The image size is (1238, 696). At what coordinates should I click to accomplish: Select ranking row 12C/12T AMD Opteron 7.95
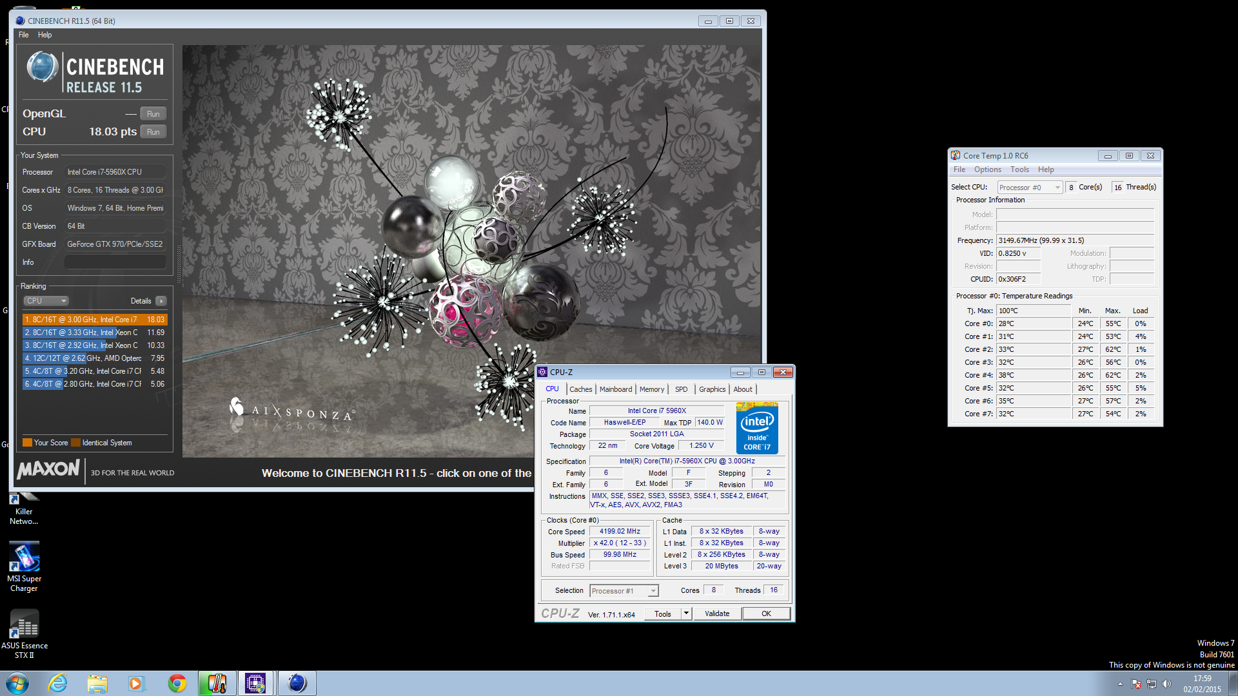(x=95, y=358)
